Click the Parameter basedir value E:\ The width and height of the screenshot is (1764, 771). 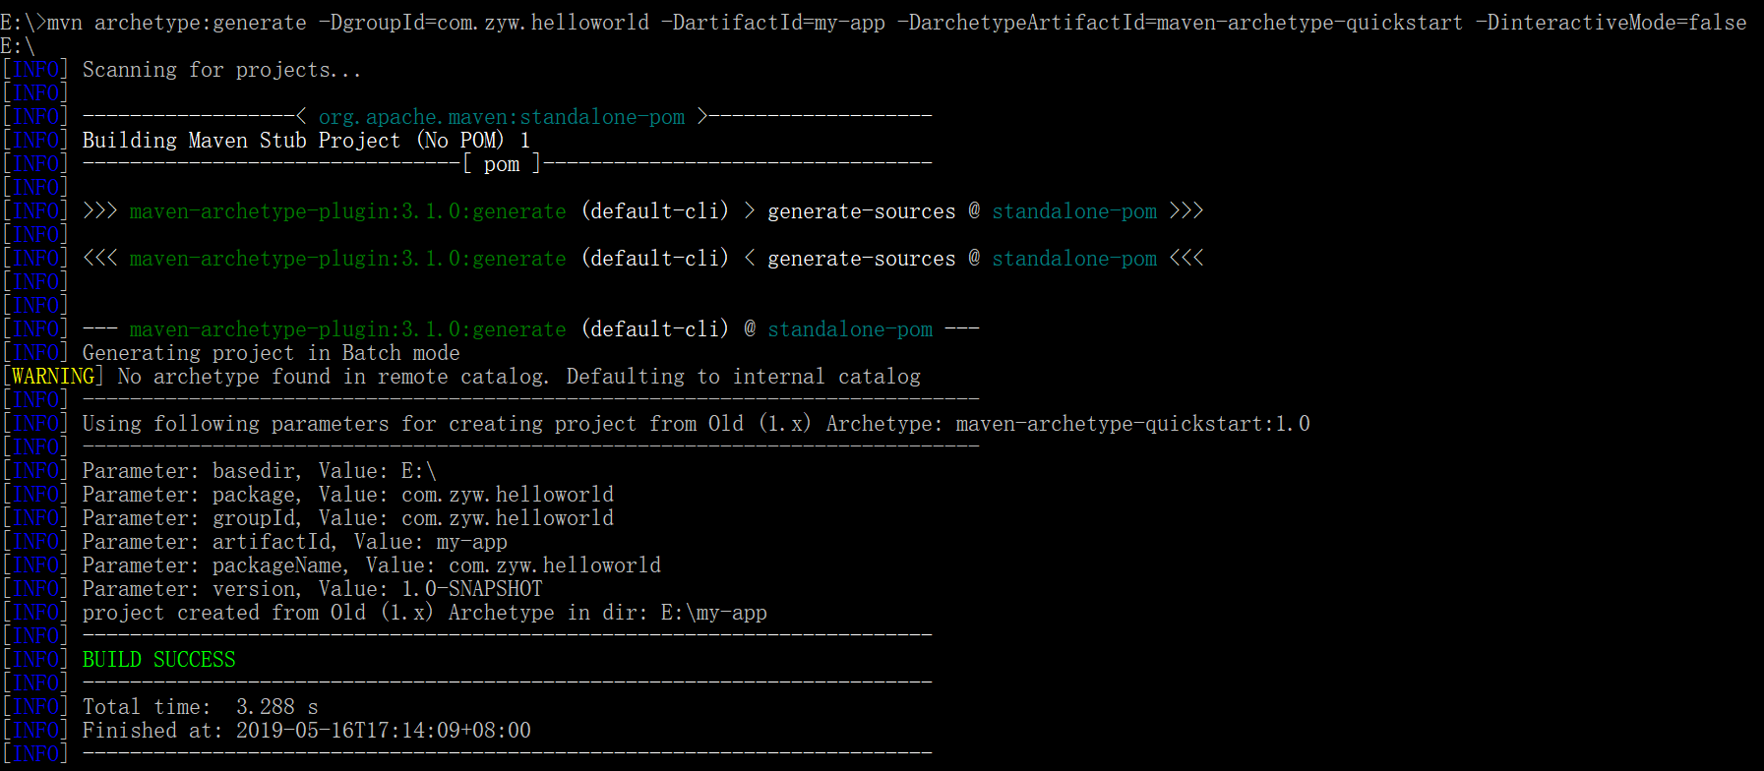(419, 470)
